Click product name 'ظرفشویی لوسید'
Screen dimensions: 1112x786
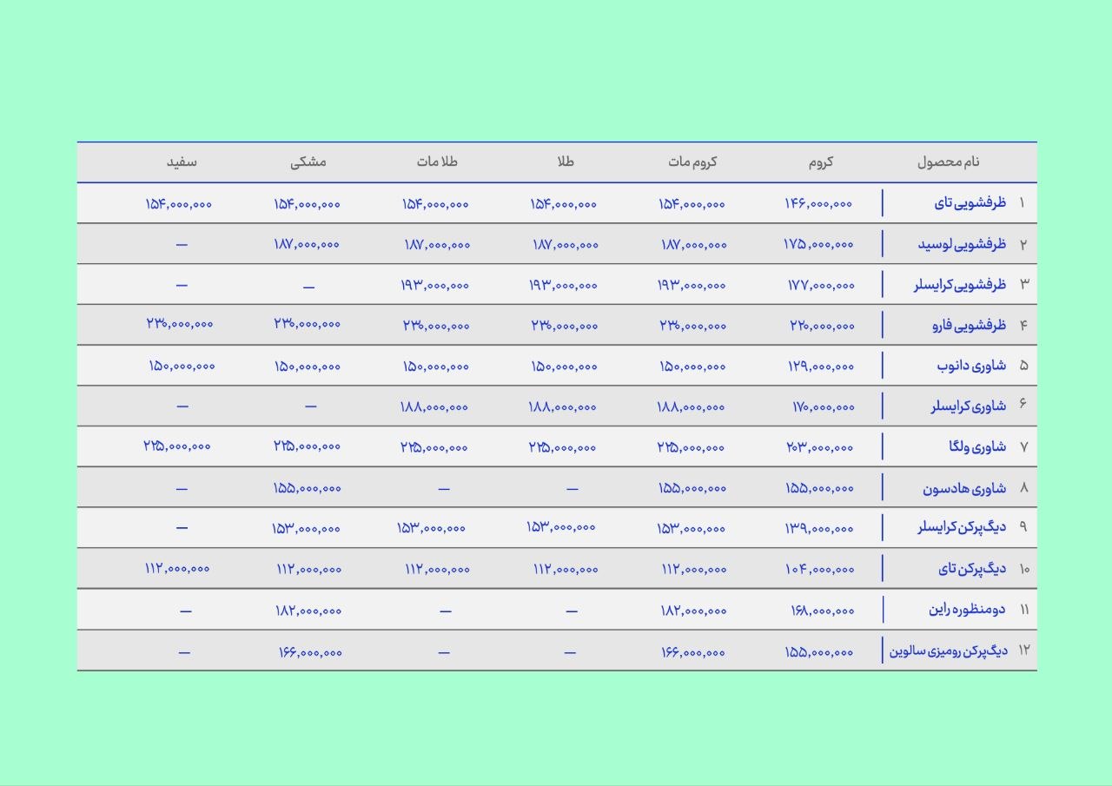(x=962, y=244)
